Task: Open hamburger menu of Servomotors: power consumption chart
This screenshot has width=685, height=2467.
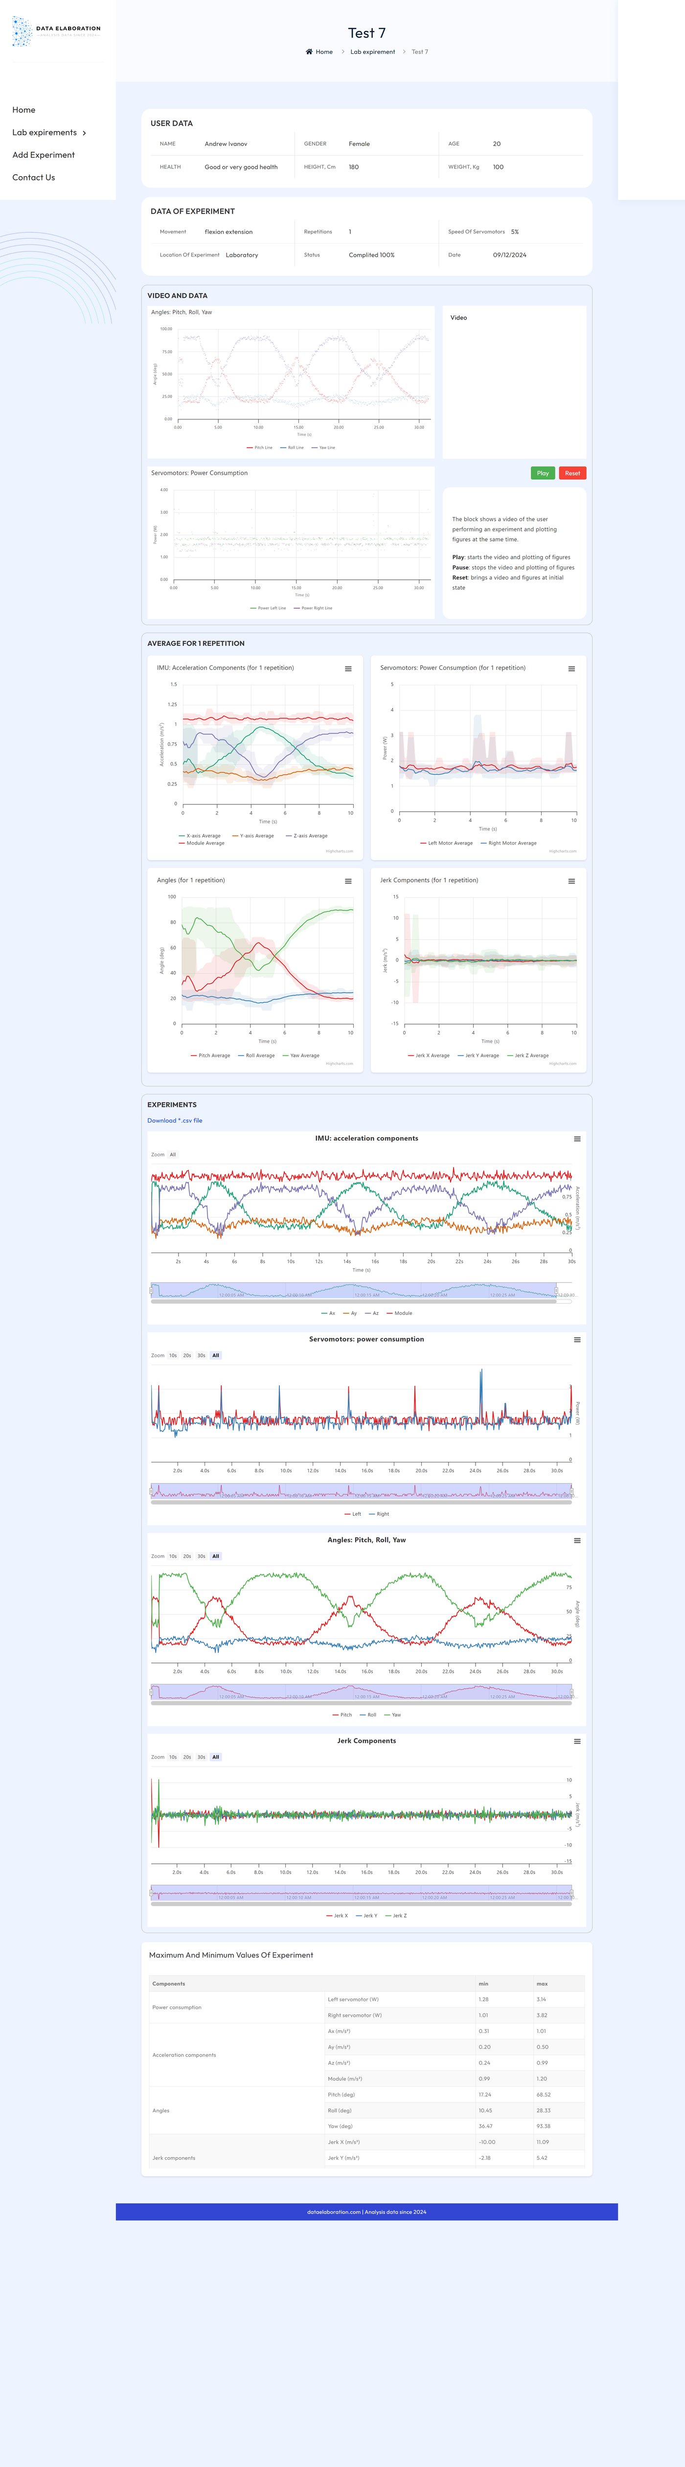Action: tap(577, 1340)
